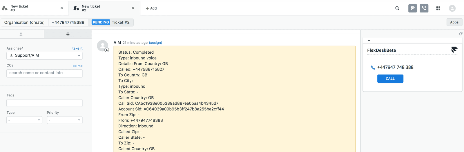Close the New ticket #2 tab
This screenshot has width=464, height=152.
click(x=133, y=8)
